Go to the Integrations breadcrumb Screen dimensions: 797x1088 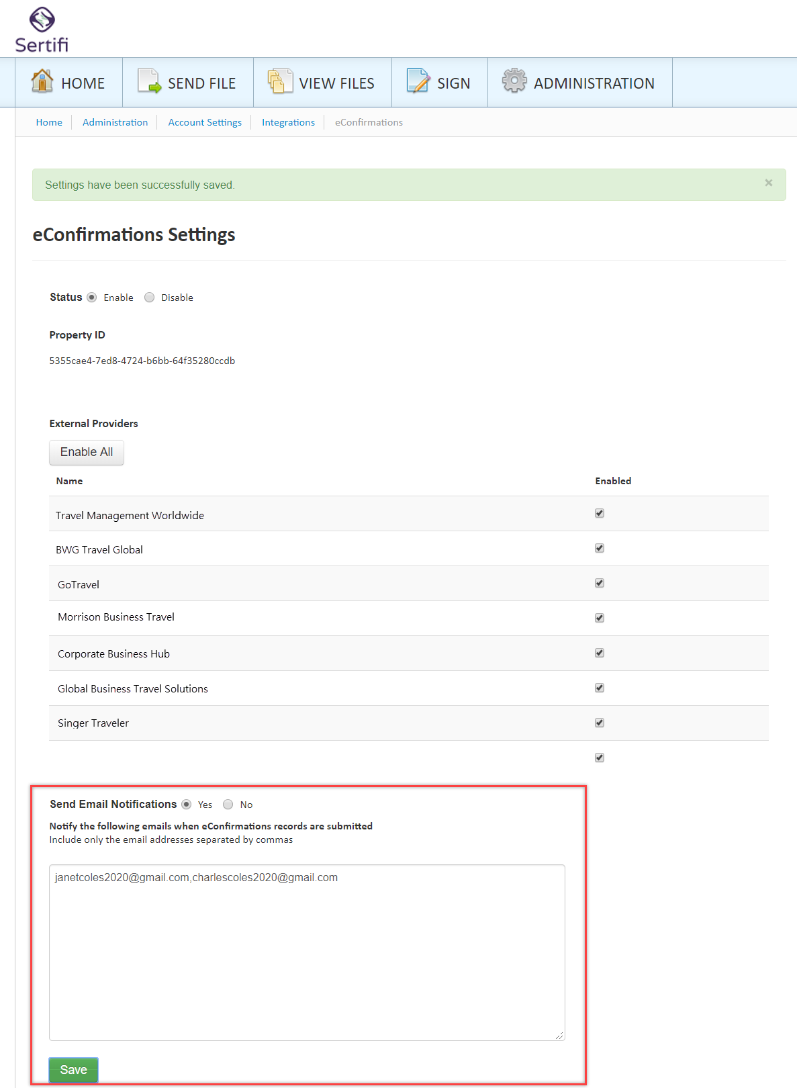click(288, 122)
